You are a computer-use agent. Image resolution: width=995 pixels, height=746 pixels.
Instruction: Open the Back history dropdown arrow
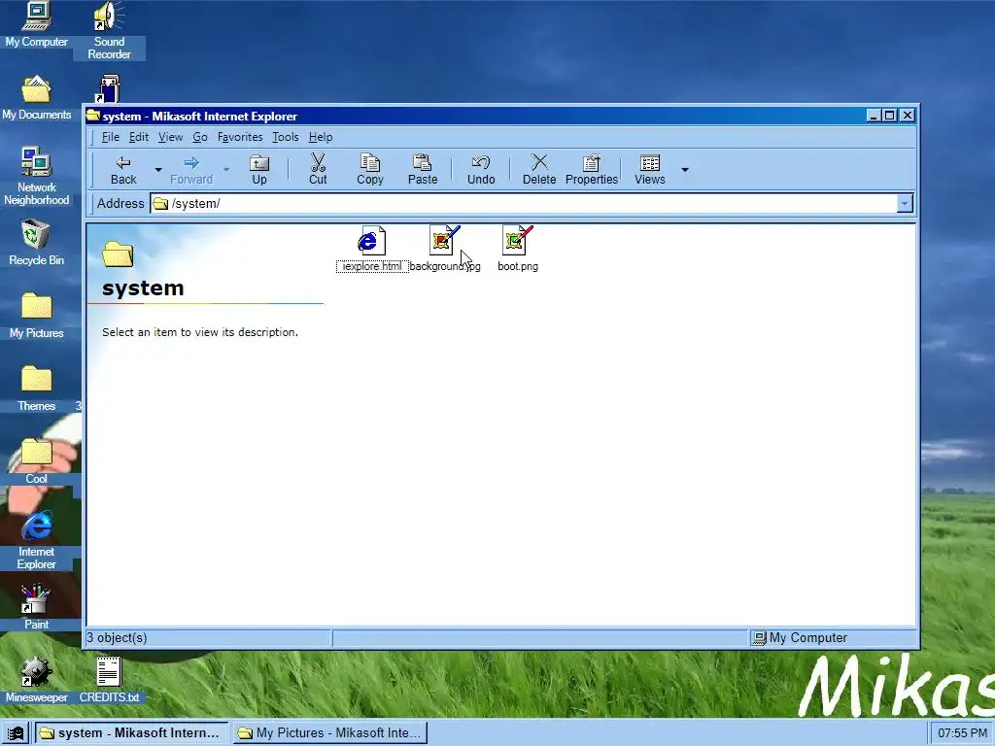pyautogui.click(x=158, y=169)
